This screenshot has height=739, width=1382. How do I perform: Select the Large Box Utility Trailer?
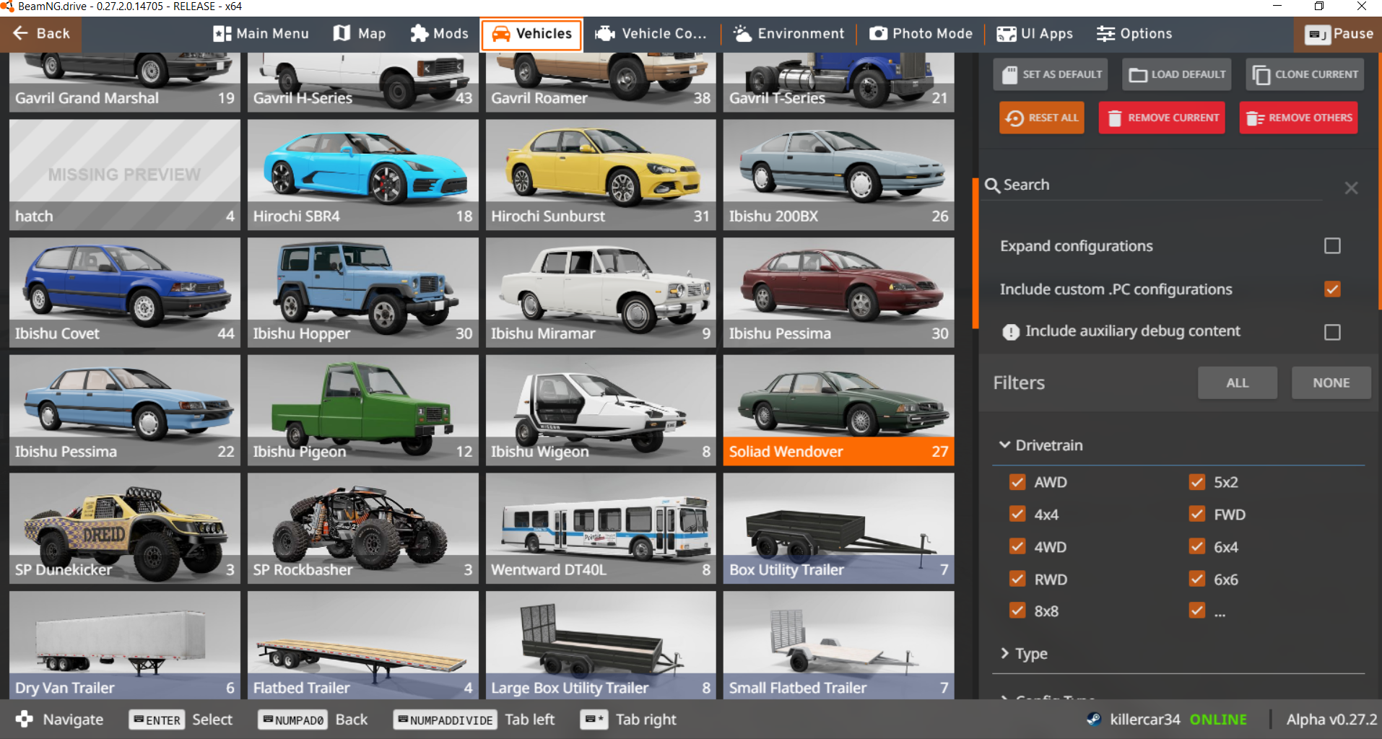(601, 645)
